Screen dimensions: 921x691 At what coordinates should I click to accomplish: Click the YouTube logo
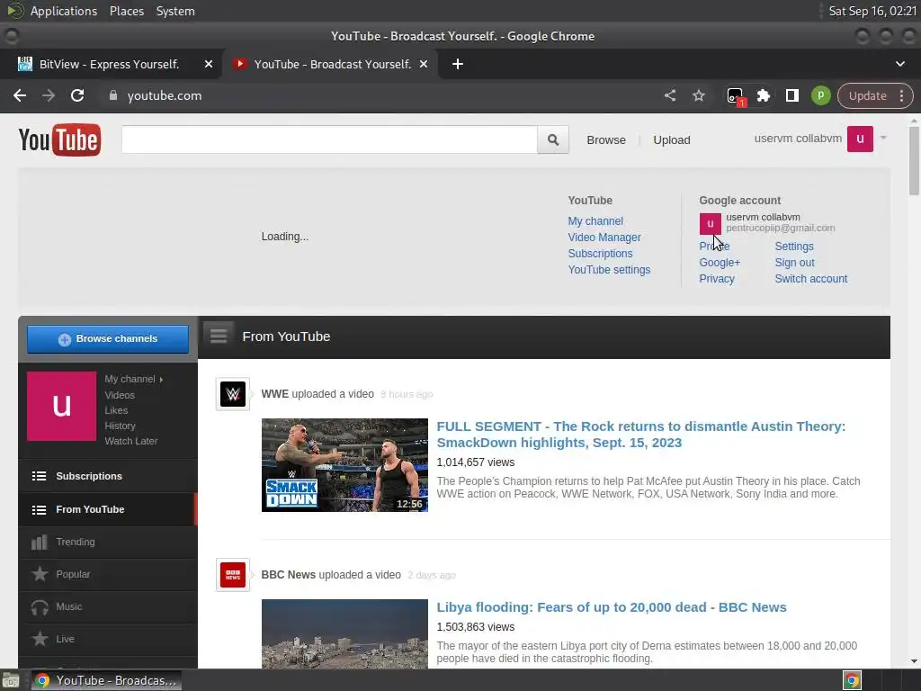pos(59,139)
